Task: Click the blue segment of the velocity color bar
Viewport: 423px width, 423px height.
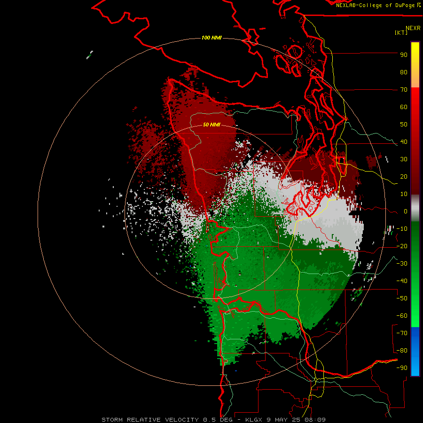Action: coord(415,351)
